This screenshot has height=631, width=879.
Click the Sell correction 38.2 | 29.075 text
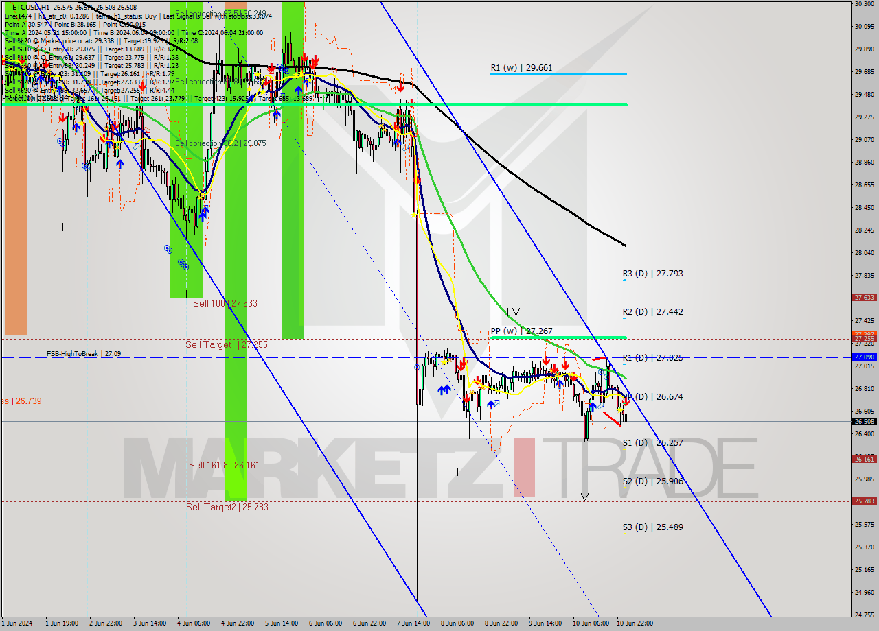pyautogui.click(x=220, y=143)
